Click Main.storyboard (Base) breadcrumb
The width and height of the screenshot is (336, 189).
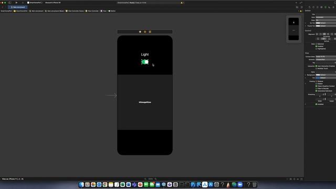54,11
